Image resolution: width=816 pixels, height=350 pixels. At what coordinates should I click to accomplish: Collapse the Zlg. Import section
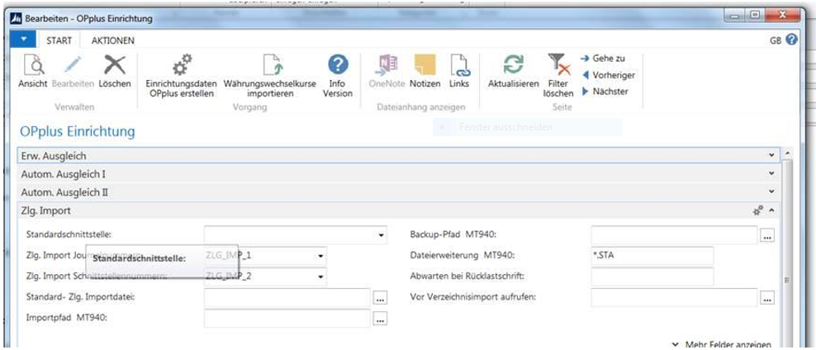[771, 210]
